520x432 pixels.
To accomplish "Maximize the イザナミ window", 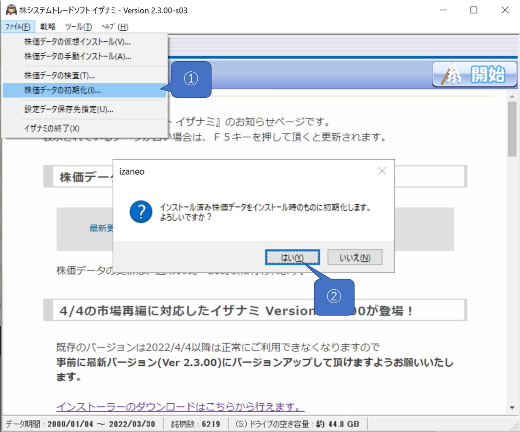I will (474, 10).
